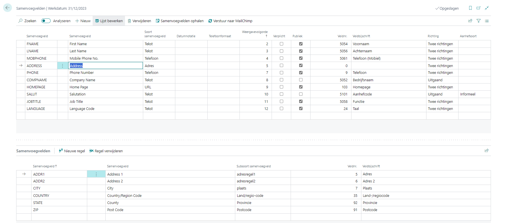Click Verstuur naar MailChimp
506x223 pixels.
pos(230,21)
